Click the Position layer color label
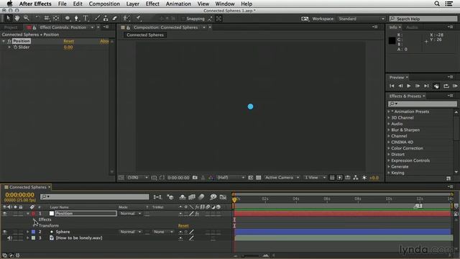 (x=33, y=214)
